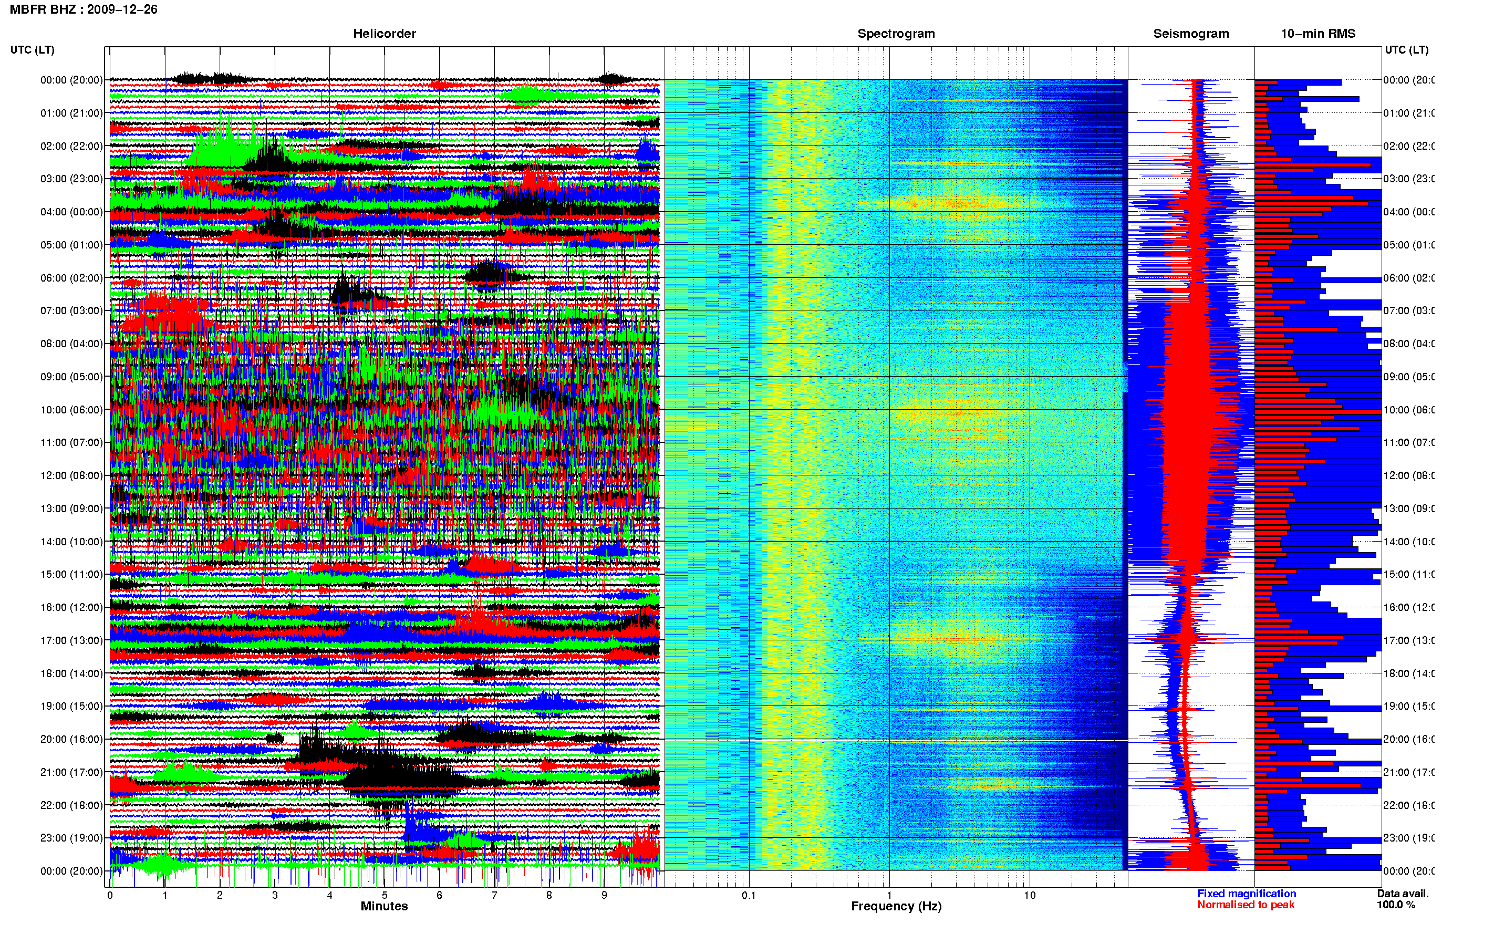Click the '16:00 (12:00)' helicorder time label
1494x934 pixels.
coord(71,607)
